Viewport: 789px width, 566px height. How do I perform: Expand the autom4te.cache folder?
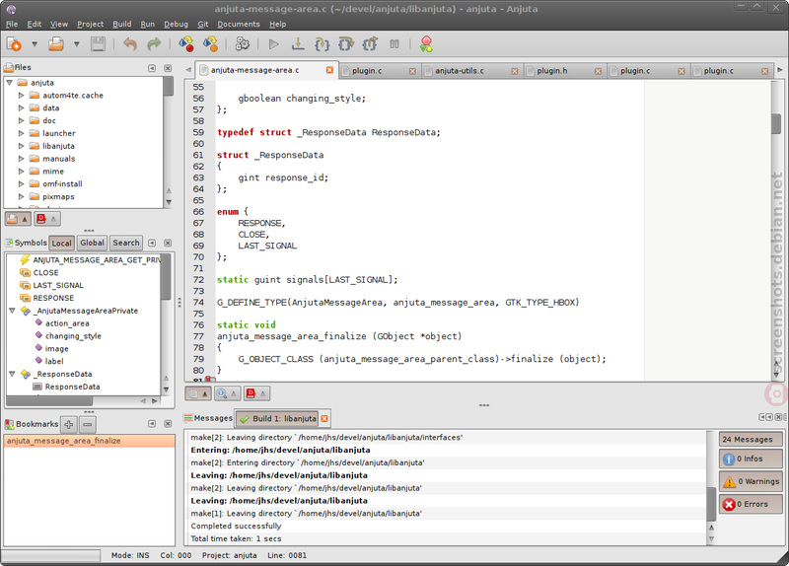pyautogui.click(x=21, y=95)
